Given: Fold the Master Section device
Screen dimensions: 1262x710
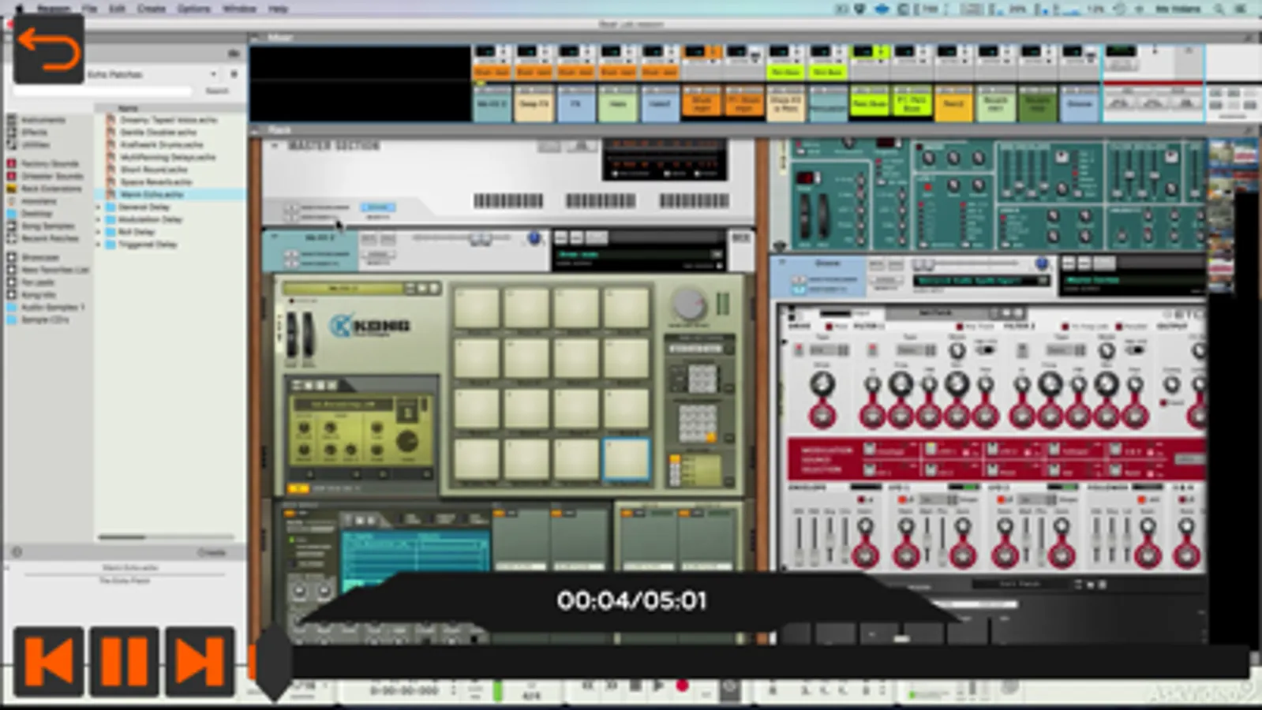Looking at the screenshot, I should [x=275, y=146].
